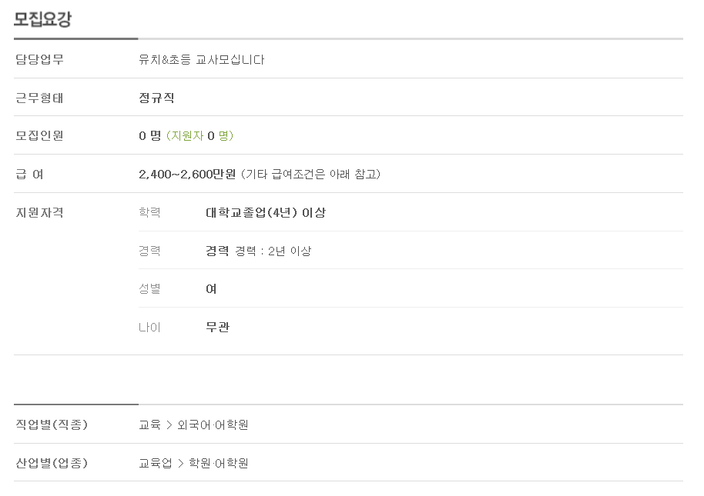The image size is (704, 496).
Task: Click the 유치&초등 교사모십니다 job description text
Action: [x=202, y=59]
